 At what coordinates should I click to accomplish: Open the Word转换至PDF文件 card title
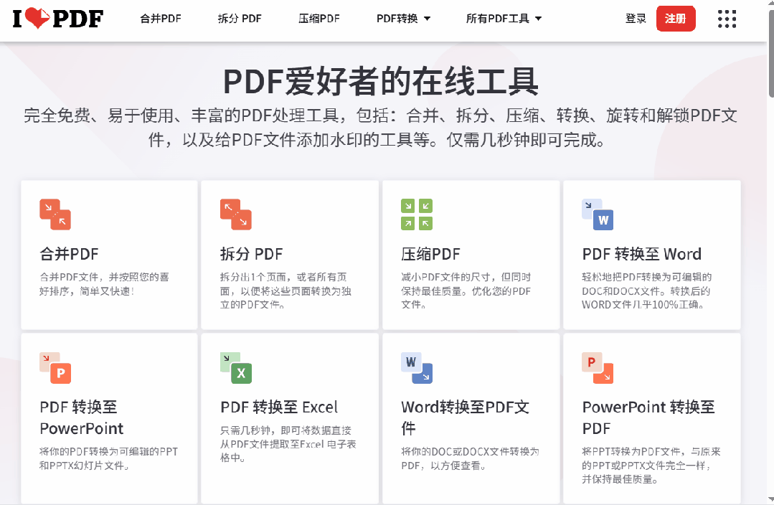465,417
